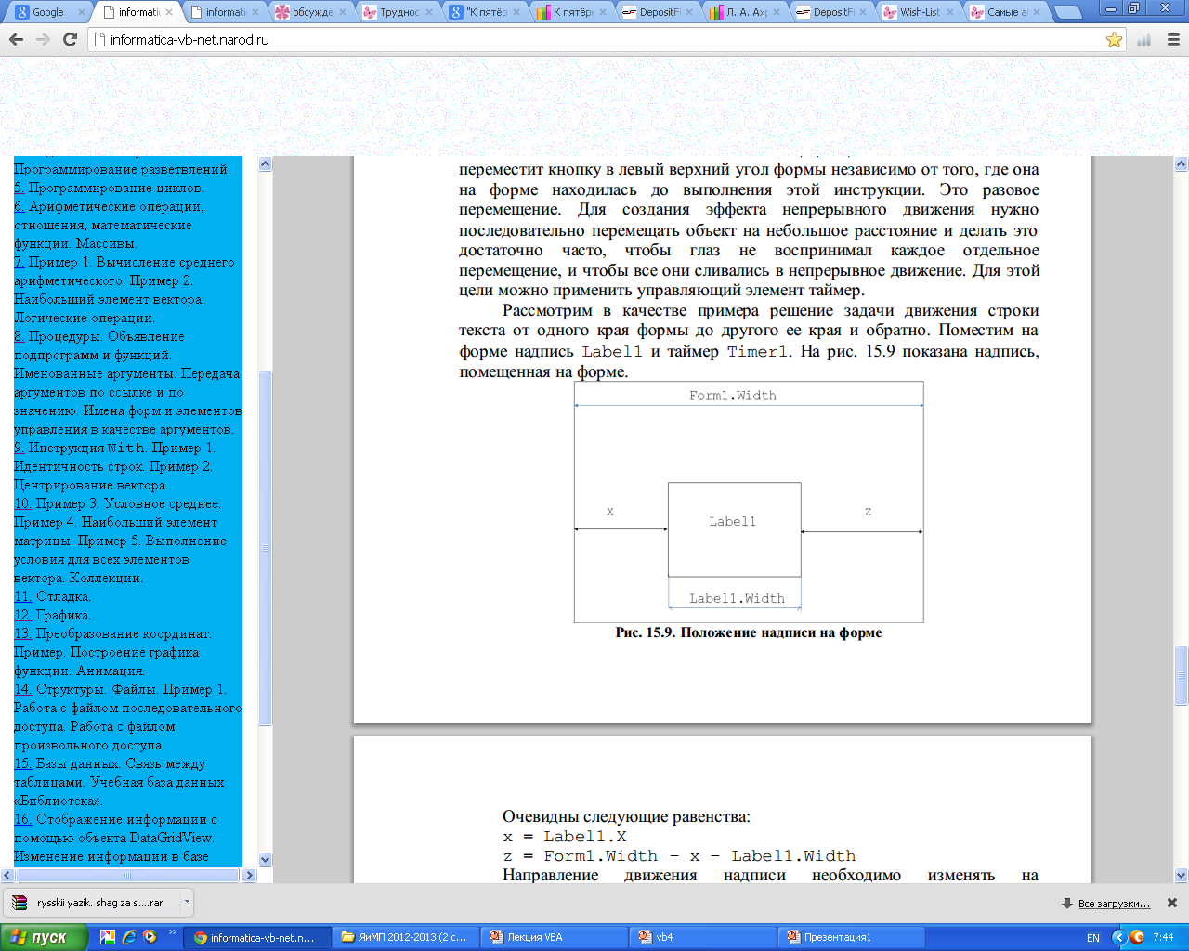1189x951 pixels.
Task: Close the downloads bar
Action: pos(1172,903)
